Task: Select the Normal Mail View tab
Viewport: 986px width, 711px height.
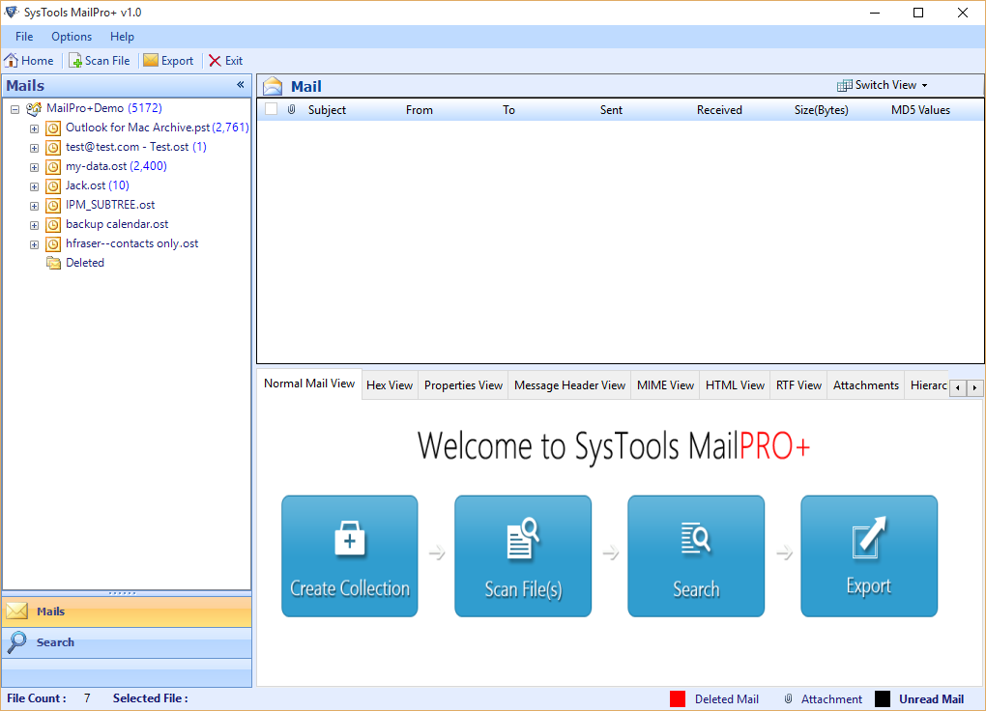Action: pyautogui.click(x=309, y=384)
